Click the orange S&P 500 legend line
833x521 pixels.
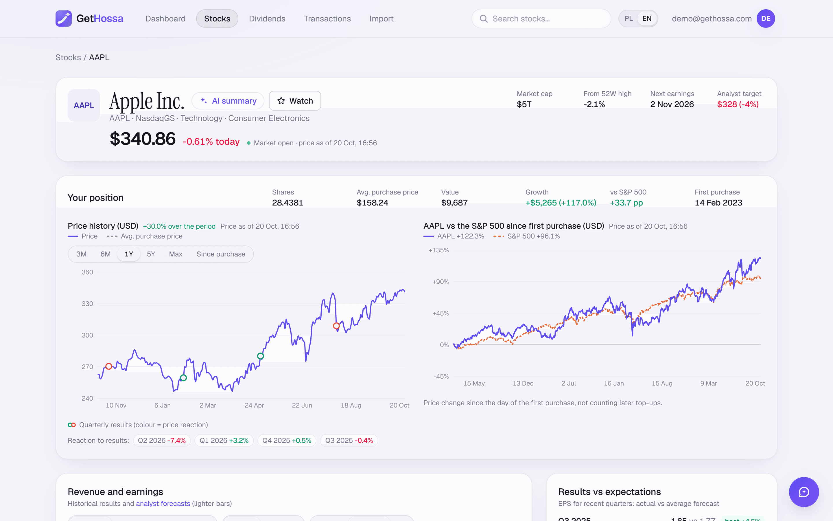498,236
